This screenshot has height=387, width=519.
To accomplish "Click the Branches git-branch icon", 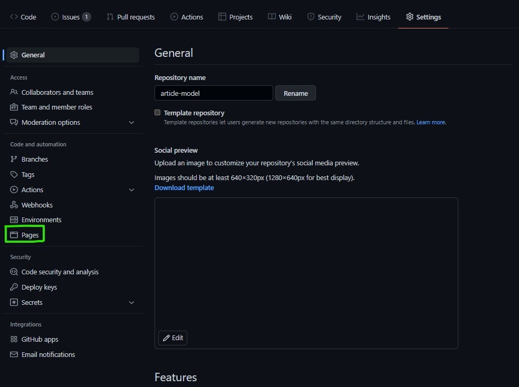I will point(14,160).
